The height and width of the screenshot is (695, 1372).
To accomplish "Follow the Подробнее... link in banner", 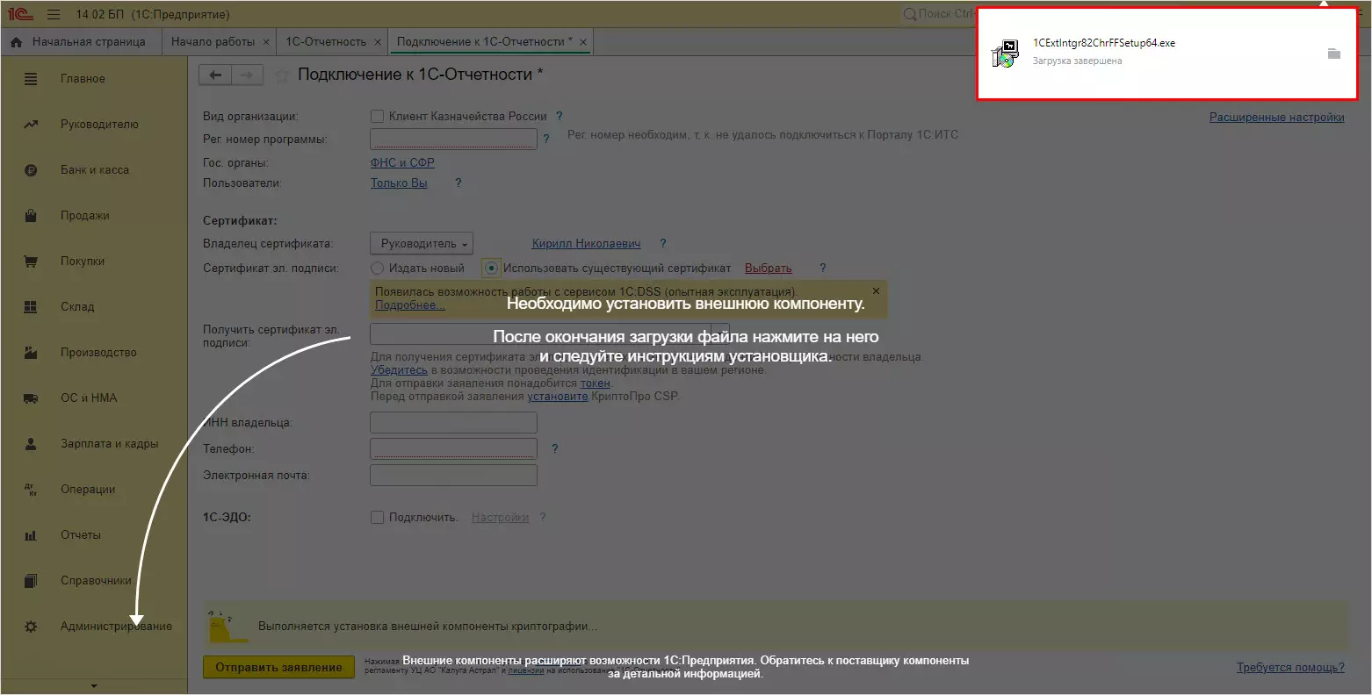I will click(x=409, y=305).
